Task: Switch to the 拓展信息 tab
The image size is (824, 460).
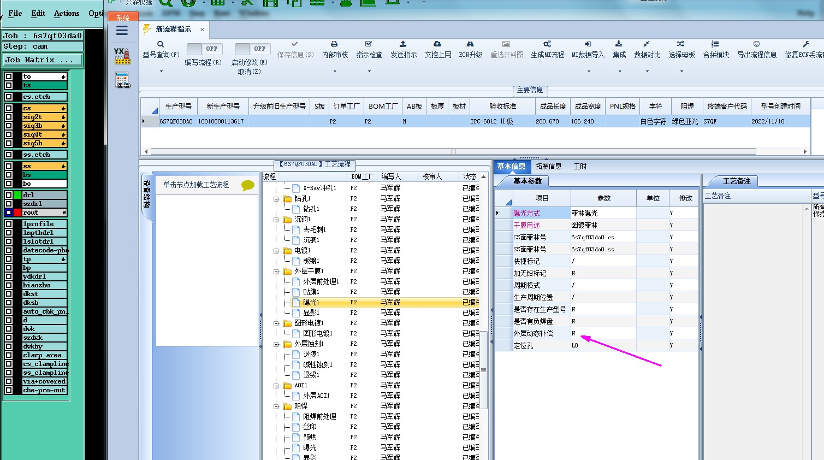Action: click(548, 166)
